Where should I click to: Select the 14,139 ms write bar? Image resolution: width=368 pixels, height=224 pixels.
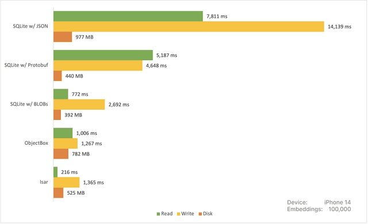tap(189, 26)
